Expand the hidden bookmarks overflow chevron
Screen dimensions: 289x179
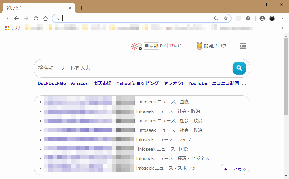click(x=282, y=28)
